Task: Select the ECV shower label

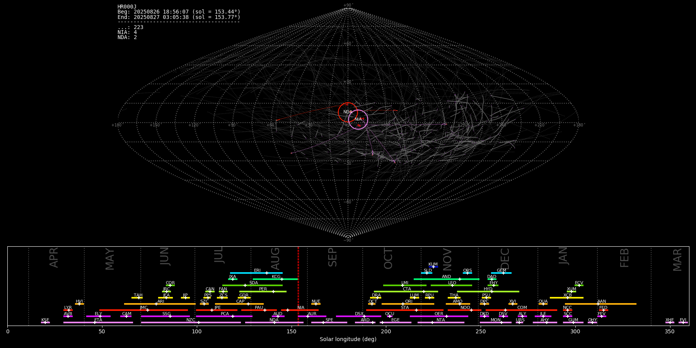Action: (579, 283)
